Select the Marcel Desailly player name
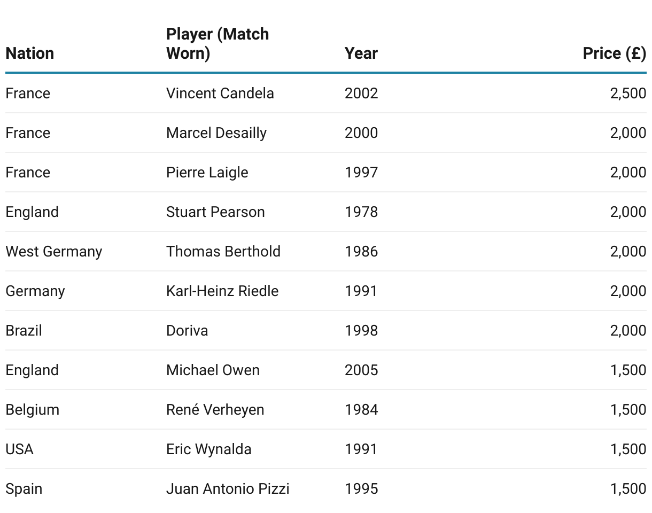Viewport: 652px width, 513px height. click(216, 133)
